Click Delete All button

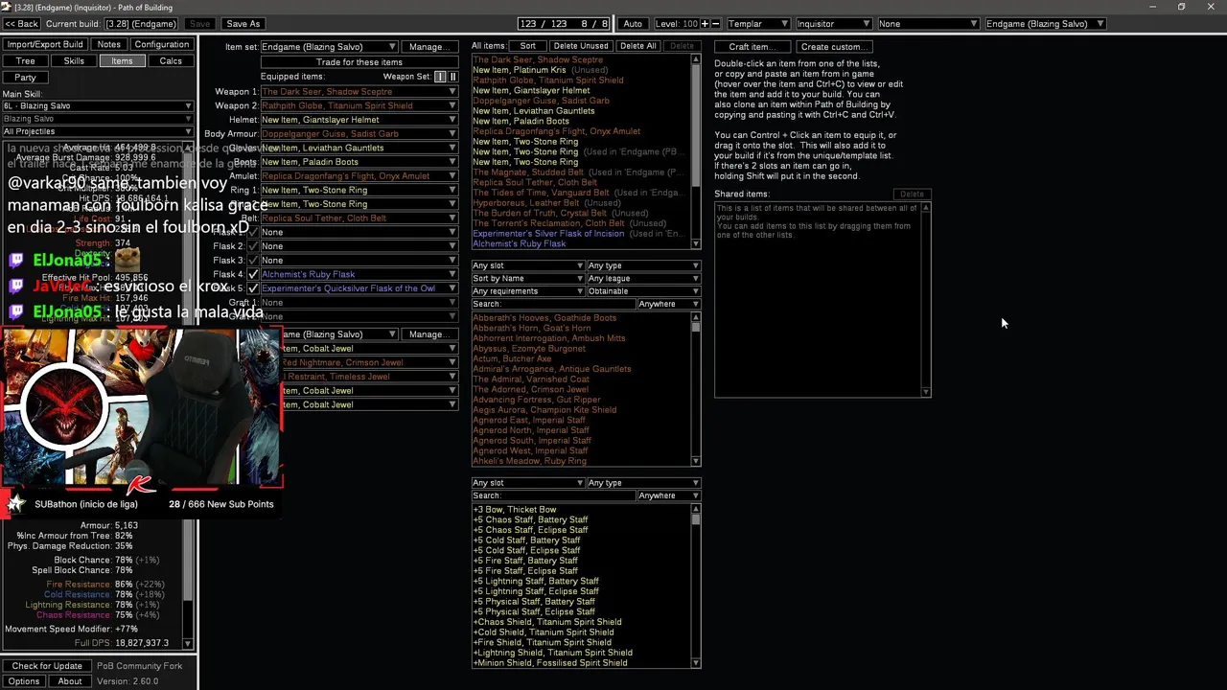(x=638, y=46)
